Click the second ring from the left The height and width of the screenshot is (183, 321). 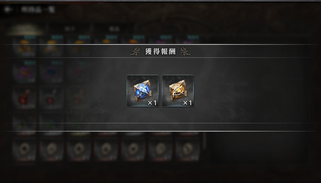[51, 149]
